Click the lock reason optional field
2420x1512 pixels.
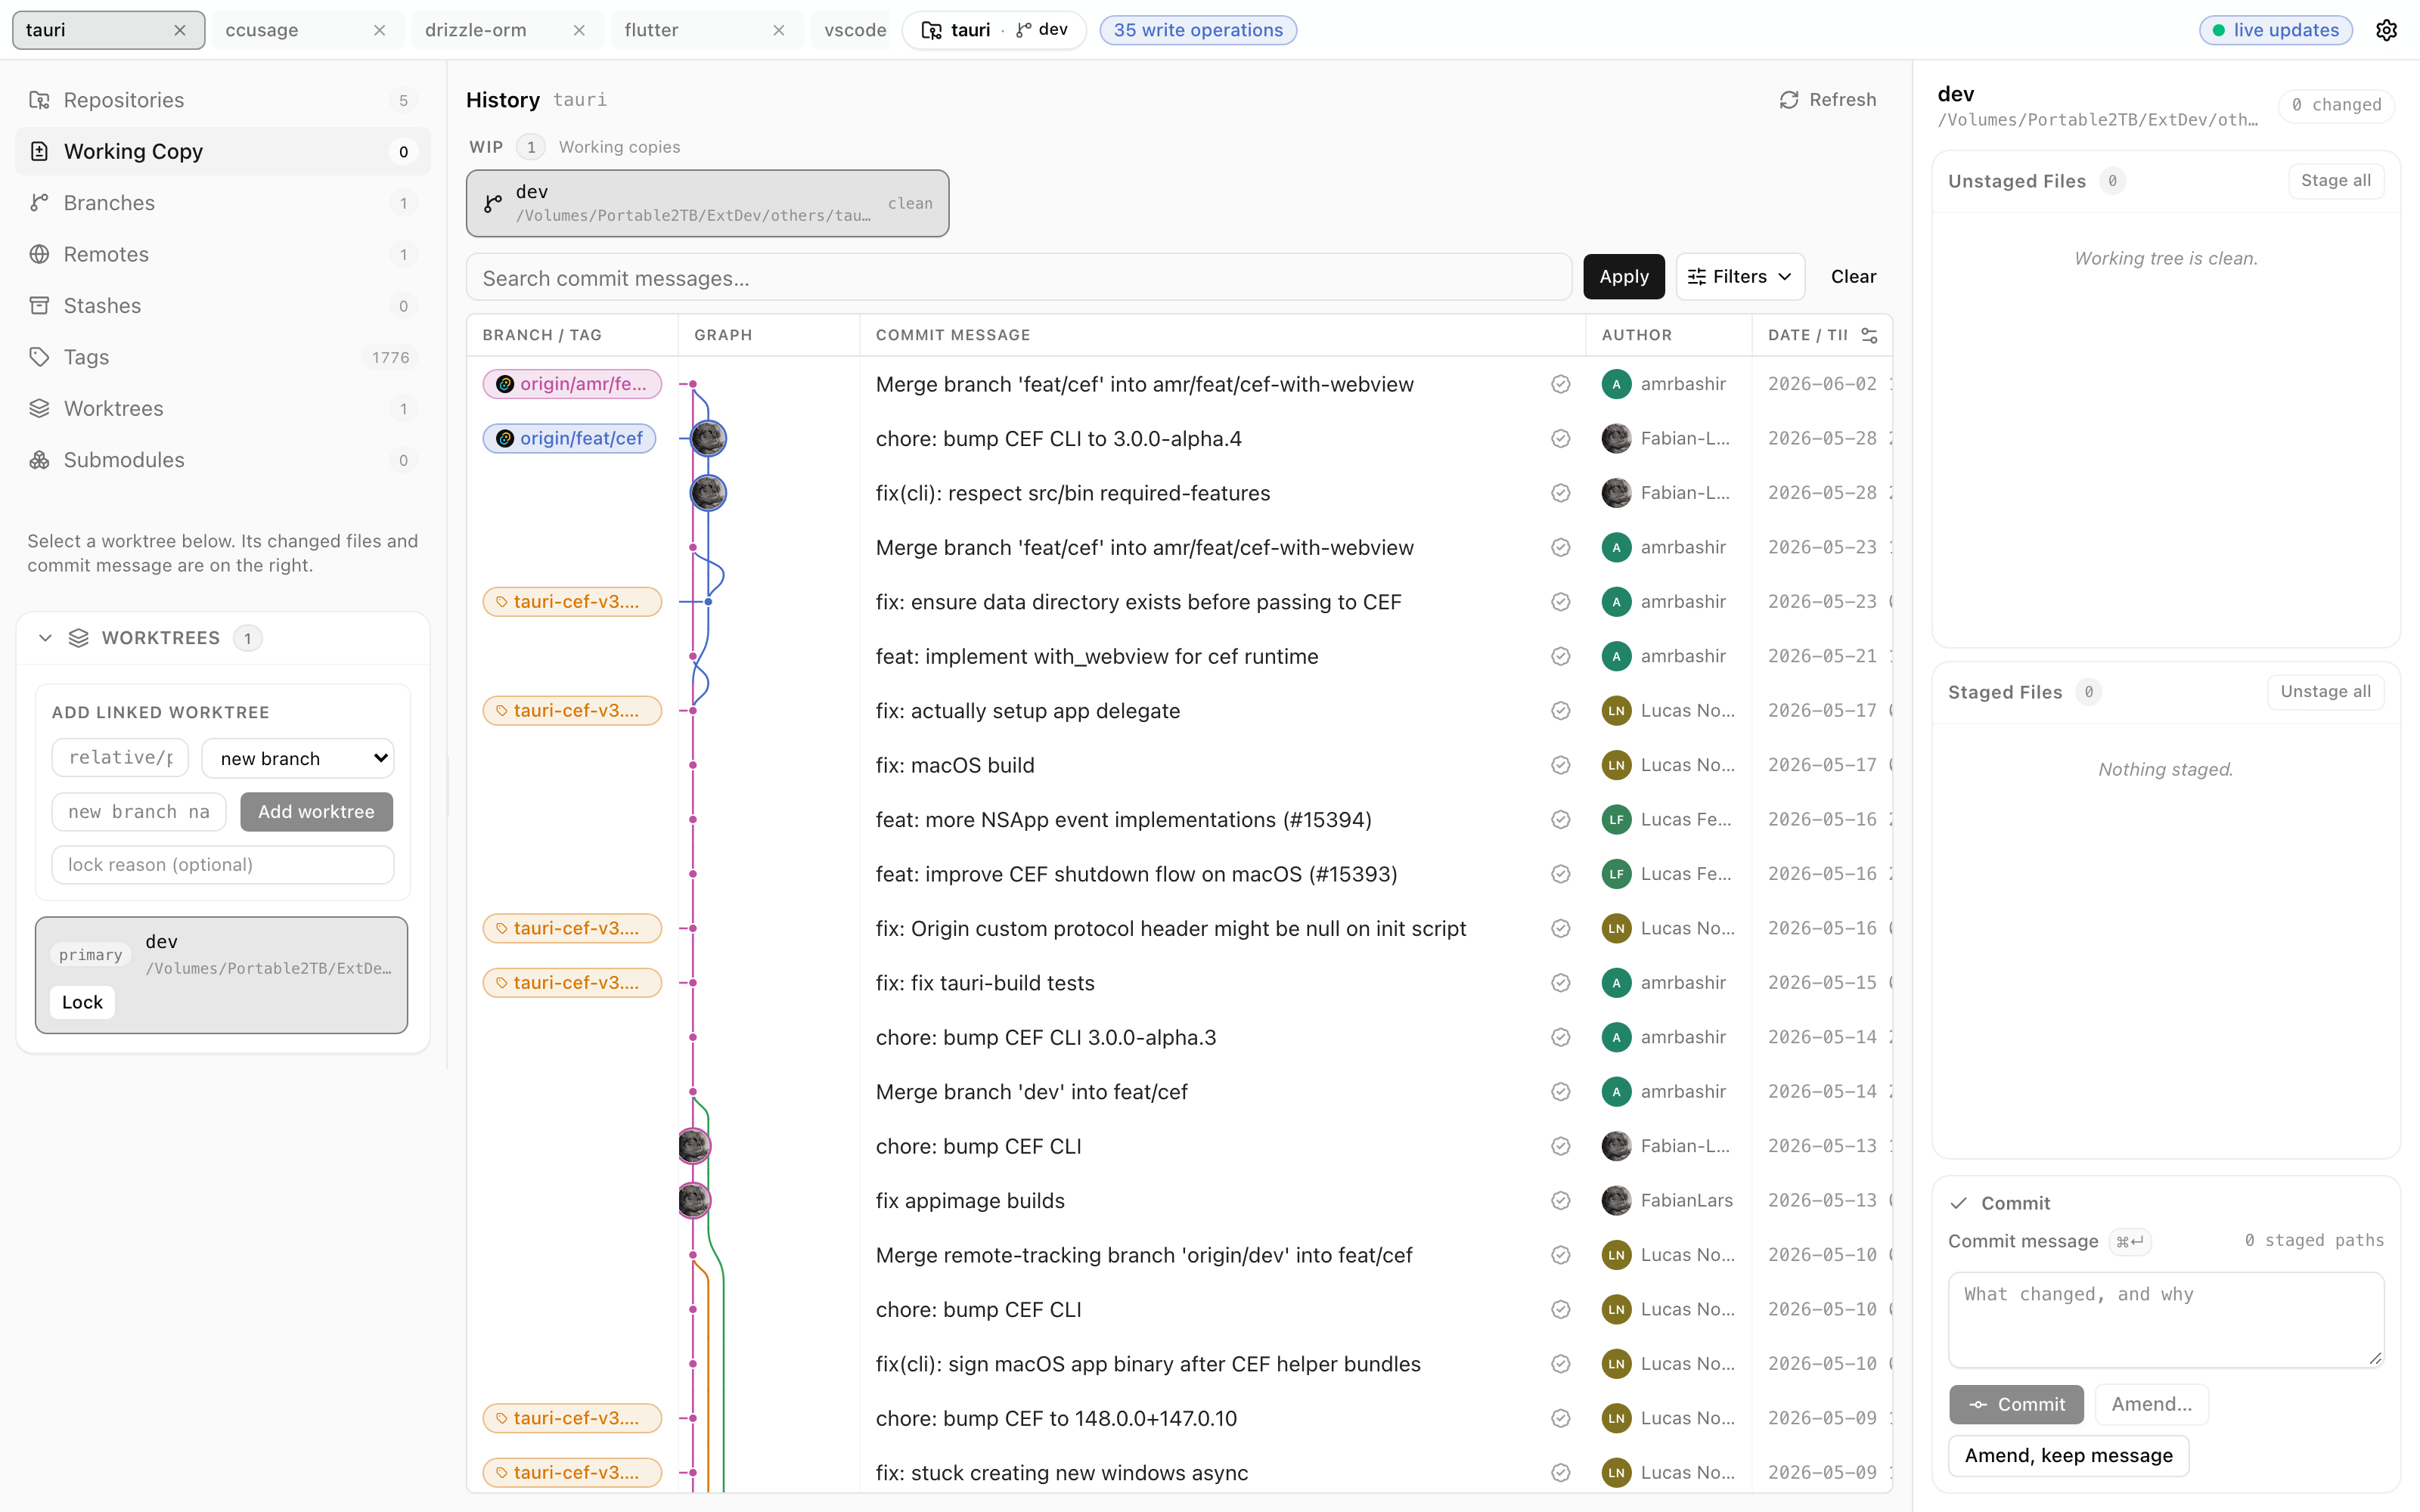(223, 865)
